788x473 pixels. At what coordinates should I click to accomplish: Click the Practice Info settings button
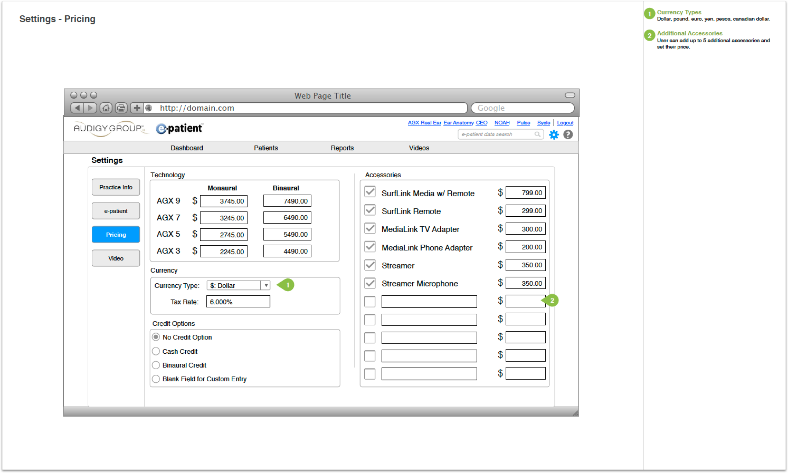point(116,187)
